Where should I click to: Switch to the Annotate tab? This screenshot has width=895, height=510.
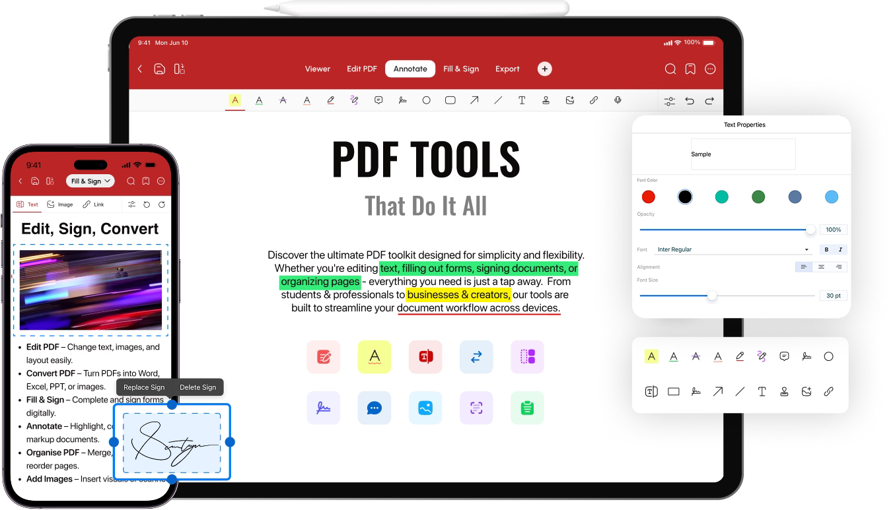(410, 69)
